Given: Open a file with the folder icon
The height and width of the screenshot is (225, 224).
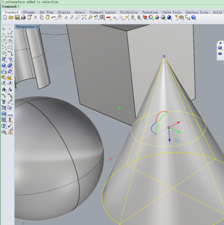Looking at the screenshot, I should click(11, 17).
